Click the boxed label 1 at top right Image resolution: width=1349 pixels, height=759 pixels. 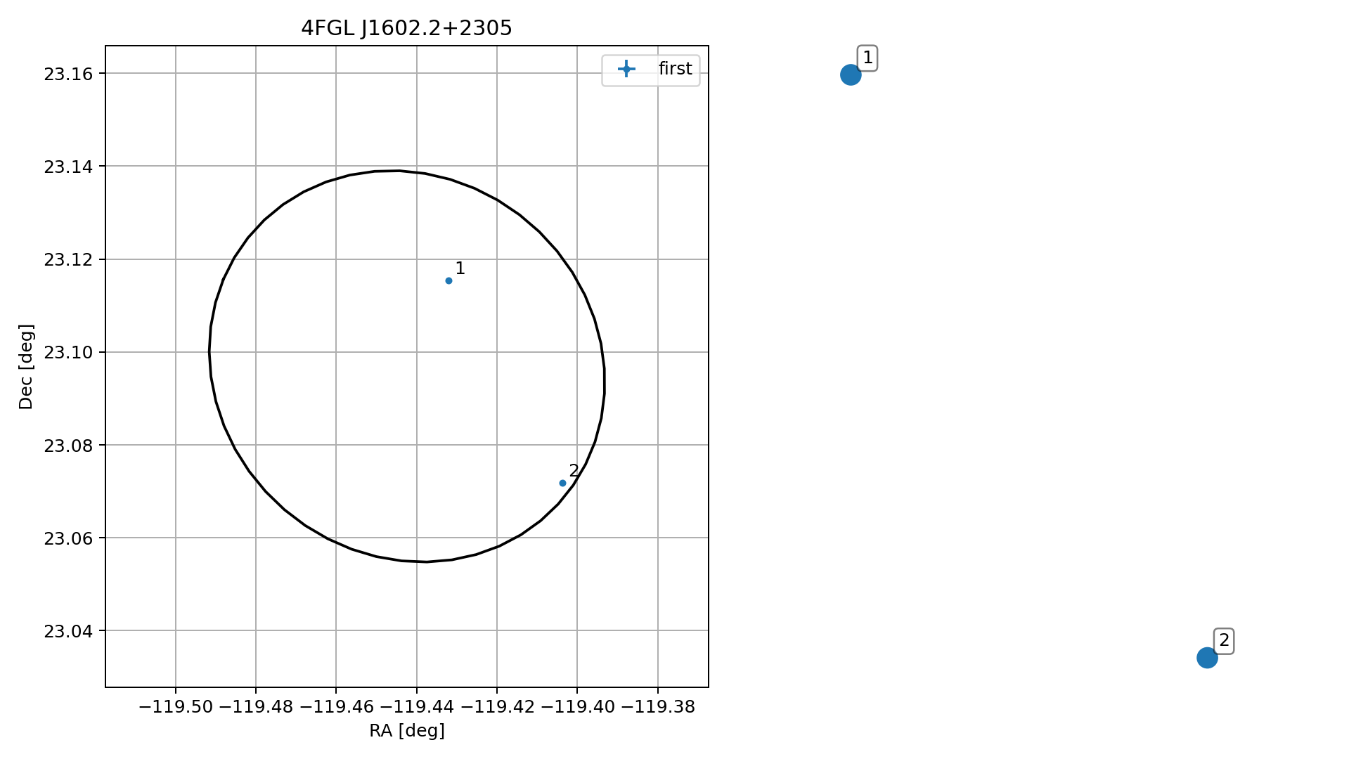[867, 58]
